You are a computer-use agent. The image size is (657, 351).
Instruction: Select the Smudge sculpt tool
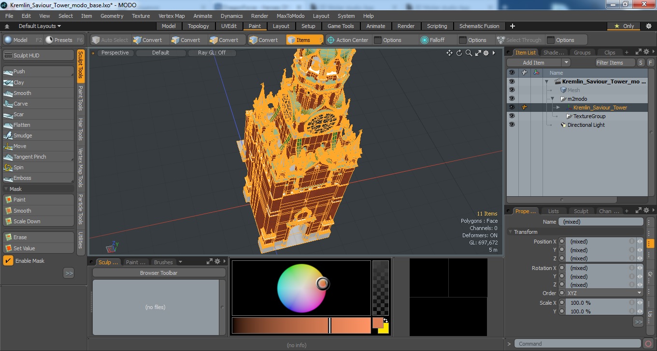pos(38,135)
